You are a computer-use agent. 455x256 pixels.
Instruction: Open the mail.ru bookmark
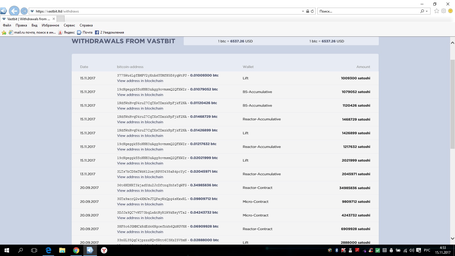click(32, 32)
